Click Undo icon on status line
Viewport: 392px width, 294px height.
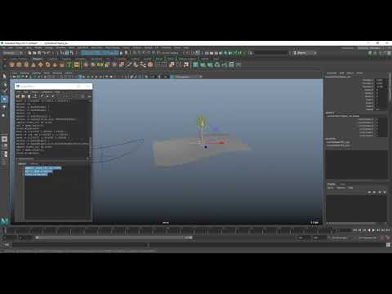(44, 53)
